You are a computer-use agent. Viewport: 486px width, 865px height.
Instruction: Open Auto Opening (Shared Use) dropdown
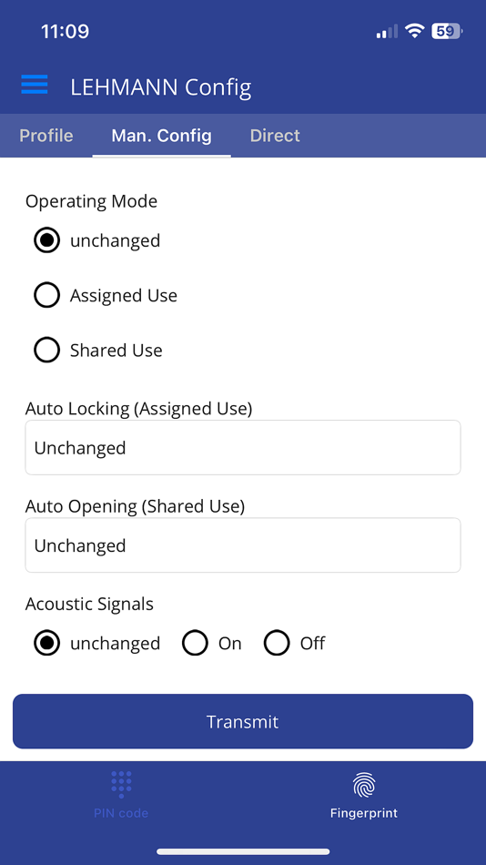pos(243,545)
